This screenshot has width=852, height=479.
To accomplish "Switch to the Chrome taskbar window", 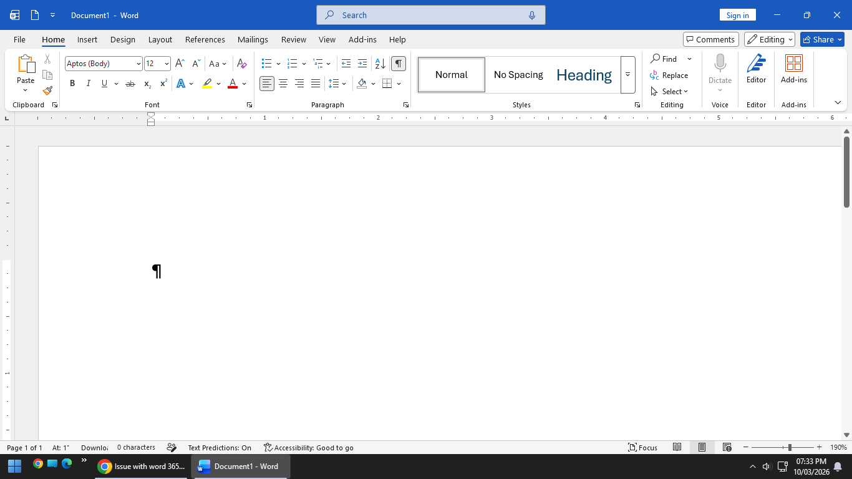I will click(142, 467).
